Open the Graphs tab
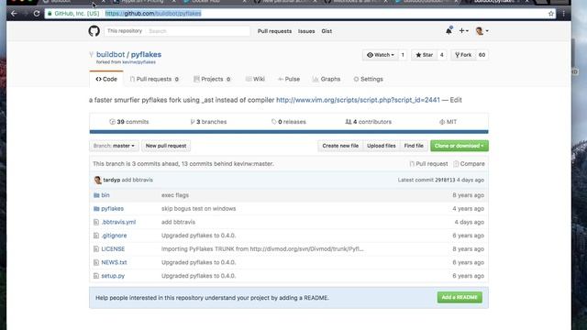This screenshot has height=330, width=587. coord(327,80)
